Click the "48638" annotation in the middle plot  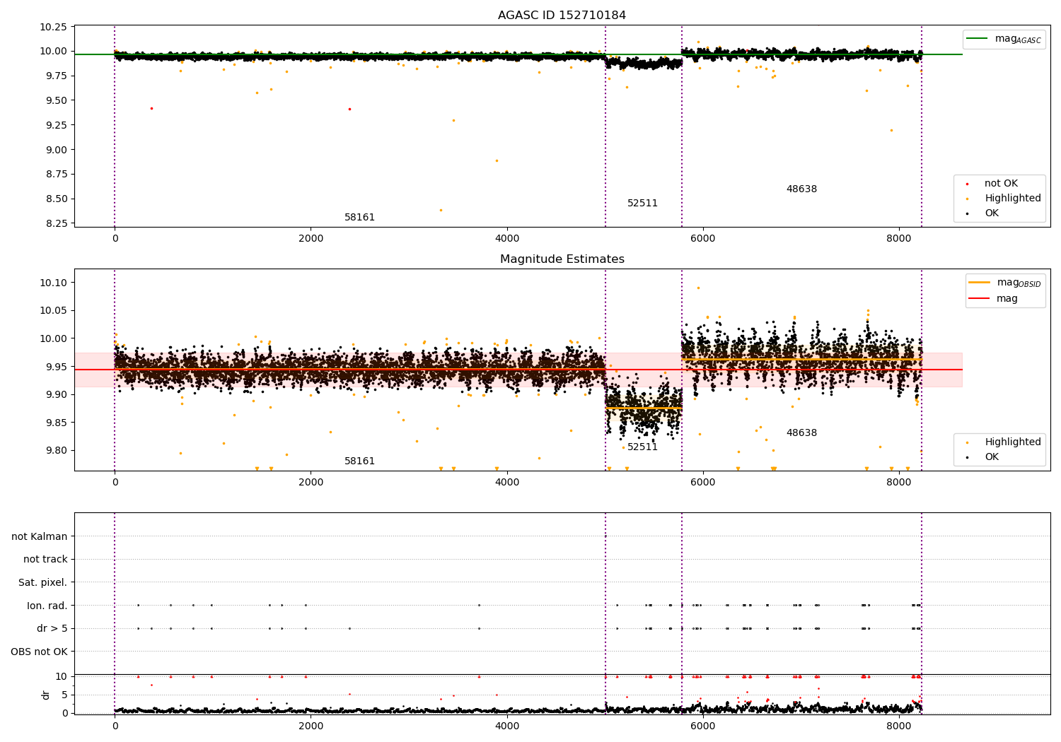[x=801, y=433]
